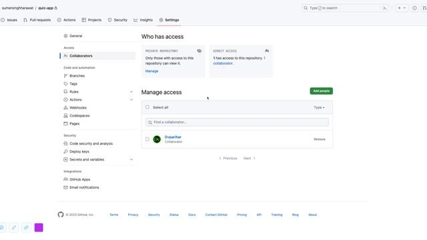Image resolution: width=427 pixels, height=240 pixels.
Task: Open the footer Security link
Action: click(154, 215)
